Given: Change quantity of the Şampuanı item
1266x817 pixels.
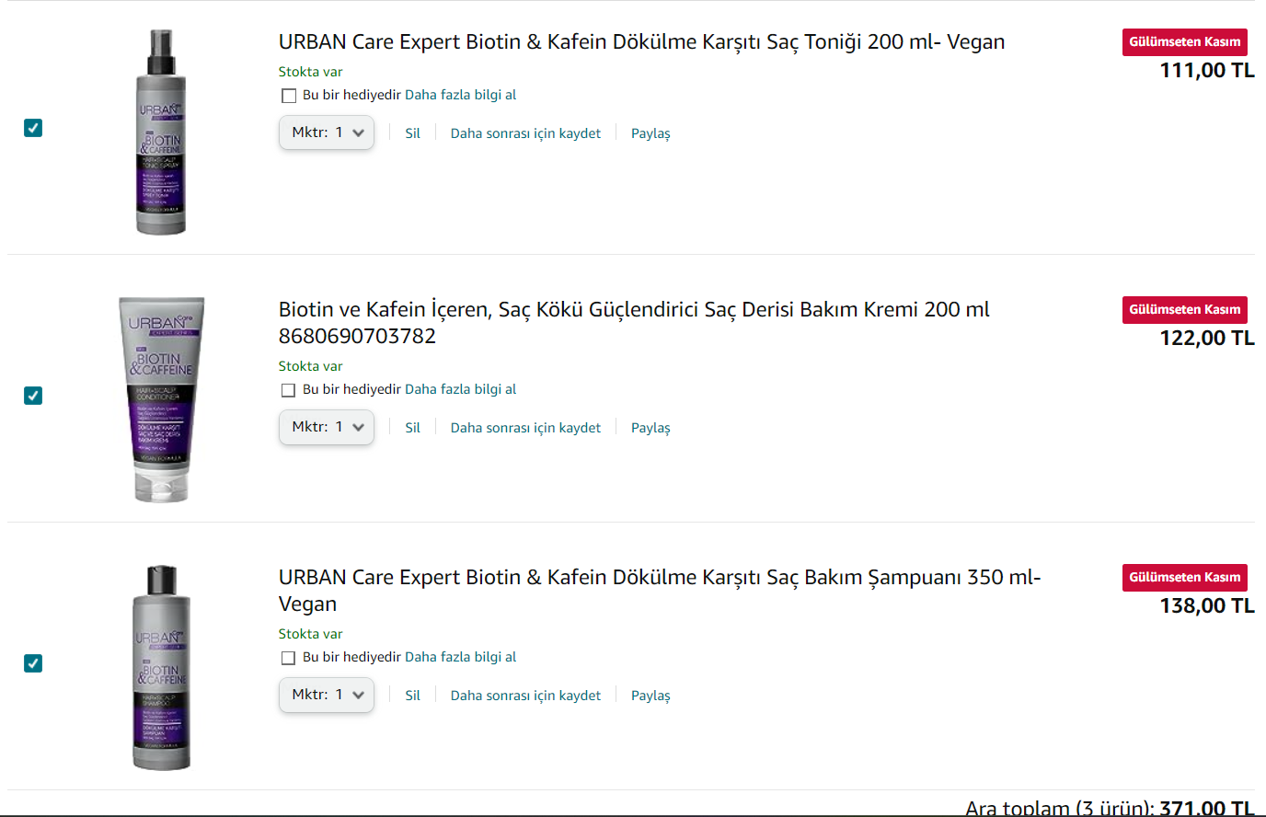Looking at the screenshot, I should point(327,695).
